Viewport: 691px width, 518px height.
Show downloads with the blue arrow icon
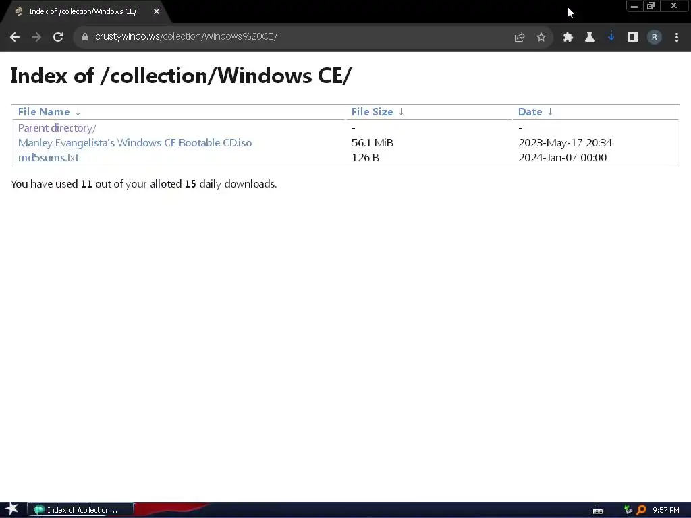pos(611,37)
